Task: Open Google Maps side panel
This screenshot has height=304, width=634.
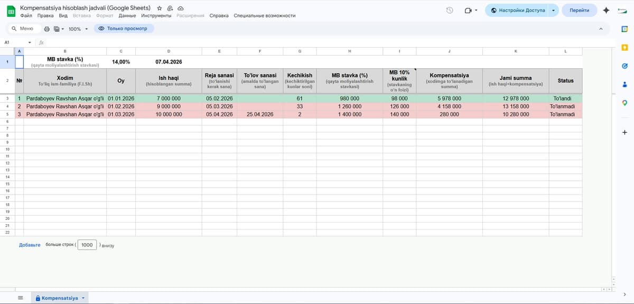Action: pyautogui.click(x=624, y=103)
